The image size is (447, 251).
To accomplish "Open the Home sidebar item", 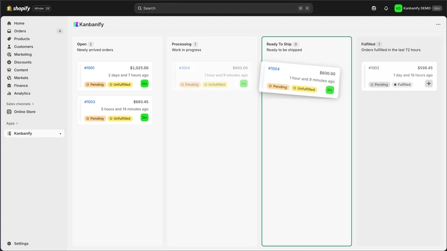I will [19, 23].
